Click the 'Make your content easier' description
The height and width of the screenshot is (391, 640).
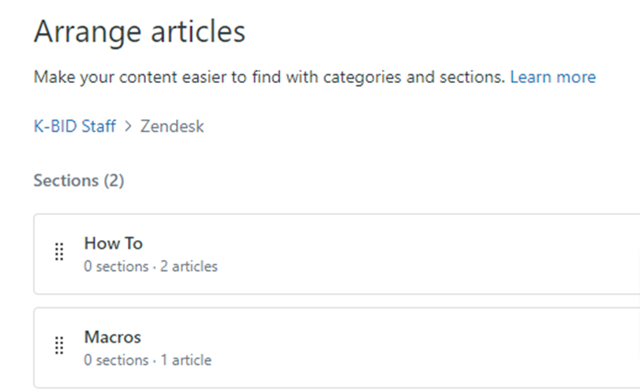(158, 77)
